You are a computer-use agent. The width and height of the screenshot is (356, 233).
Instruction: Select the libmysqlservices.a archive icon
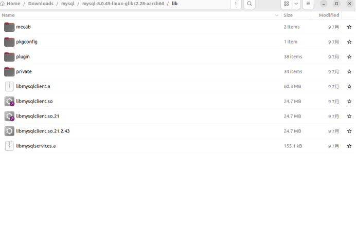pyautogui.click(x=9, y=146)
